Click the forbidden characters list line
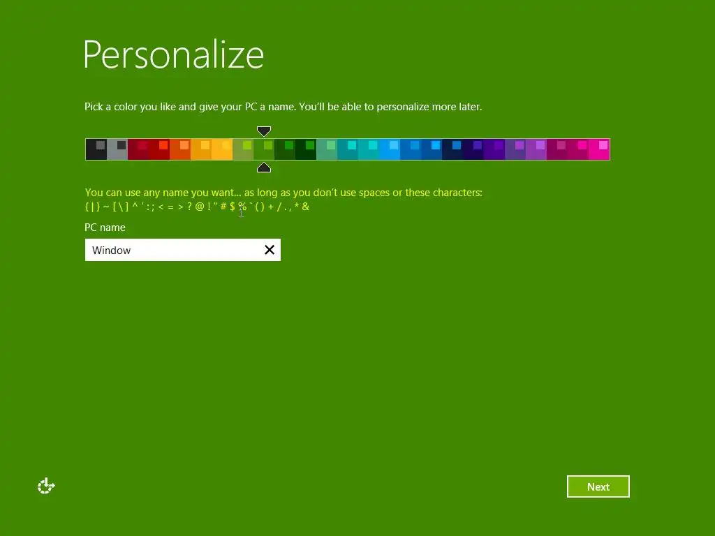 tap(197, 207)
